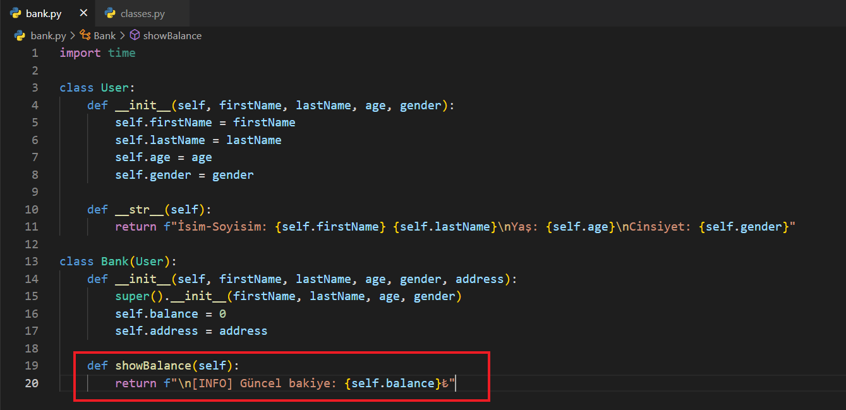846x410 pixels.
Task: Switch to the classes.py tab
Action: [x=142, y=13]
